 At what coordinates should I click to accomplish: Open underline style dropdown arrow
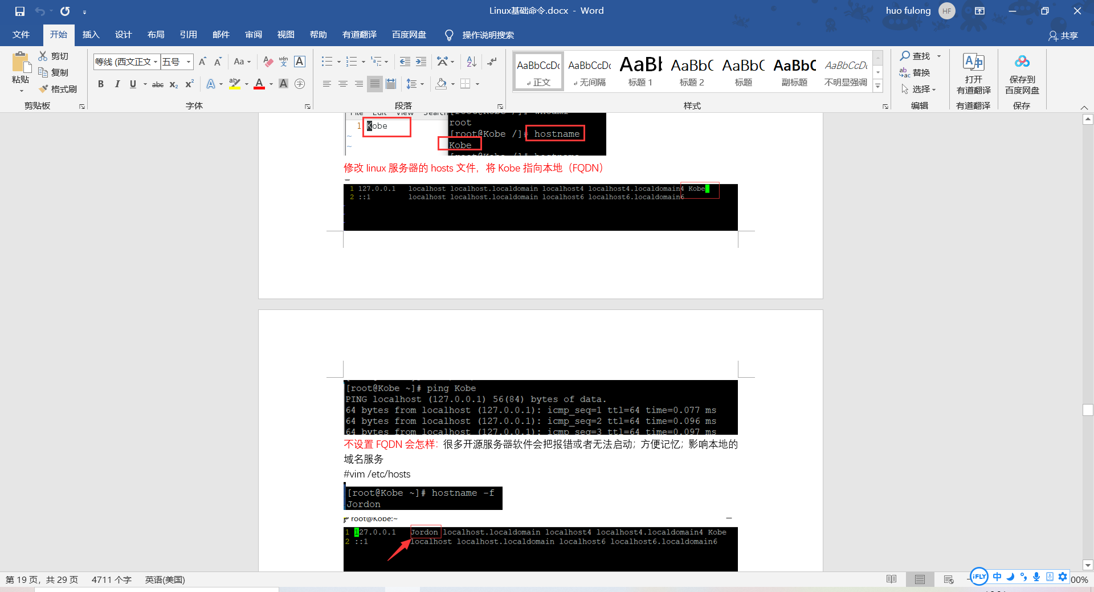tap(145, 84)
